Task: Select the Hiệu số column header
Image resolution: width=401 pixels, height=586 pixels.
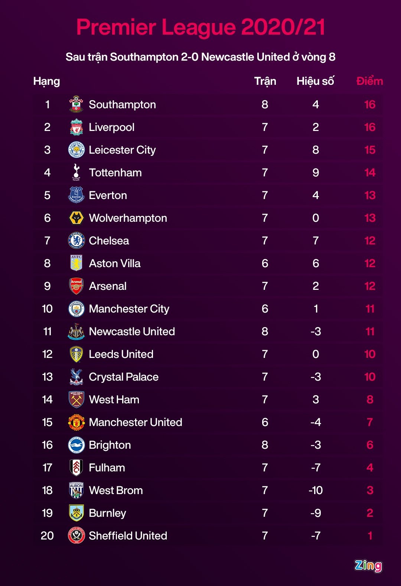Action: [315, 81]
